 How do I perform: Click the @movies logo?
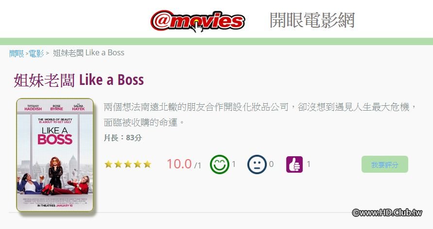coord(197,21)
